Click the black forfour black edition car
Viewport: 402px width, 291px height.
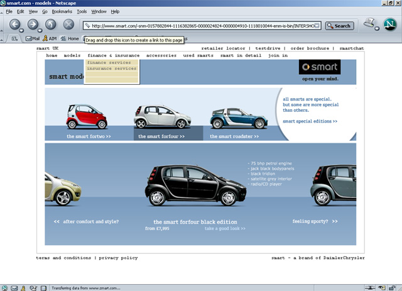(195, 185)
